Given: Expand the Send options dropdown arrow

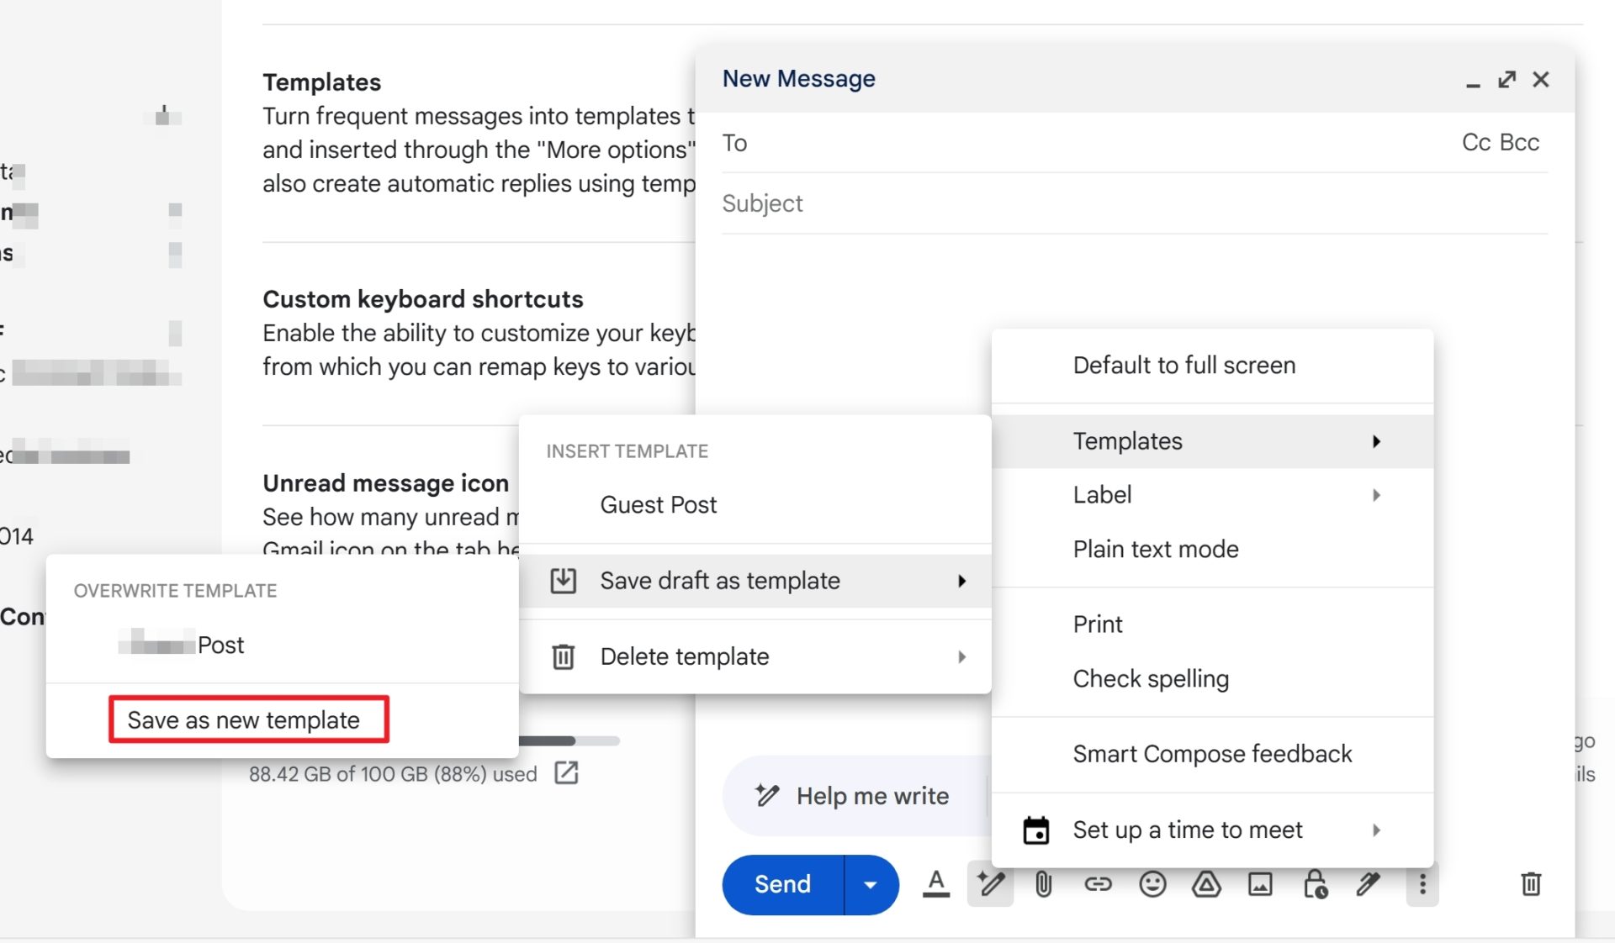Looking at the screenshot, I should pos(871,884).
